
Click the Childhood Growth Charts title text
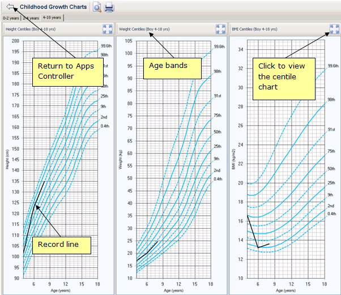[x=53, y=7]
